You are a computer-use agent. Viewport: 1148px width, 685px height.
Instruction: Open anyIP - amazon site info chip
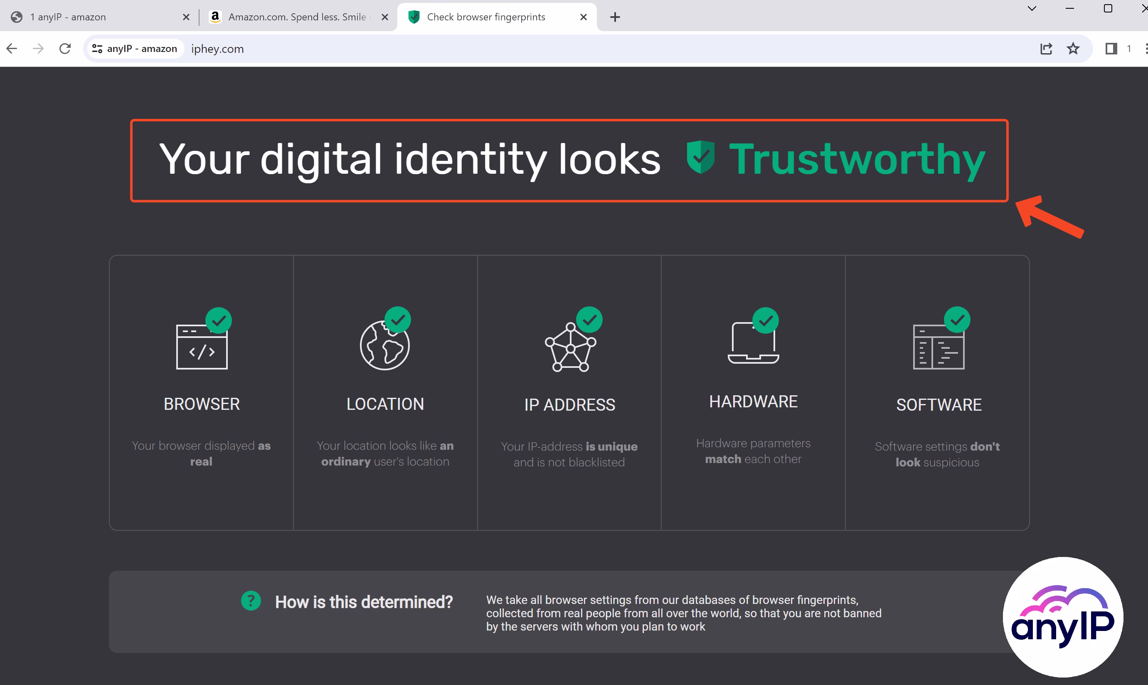coord(134,49)
